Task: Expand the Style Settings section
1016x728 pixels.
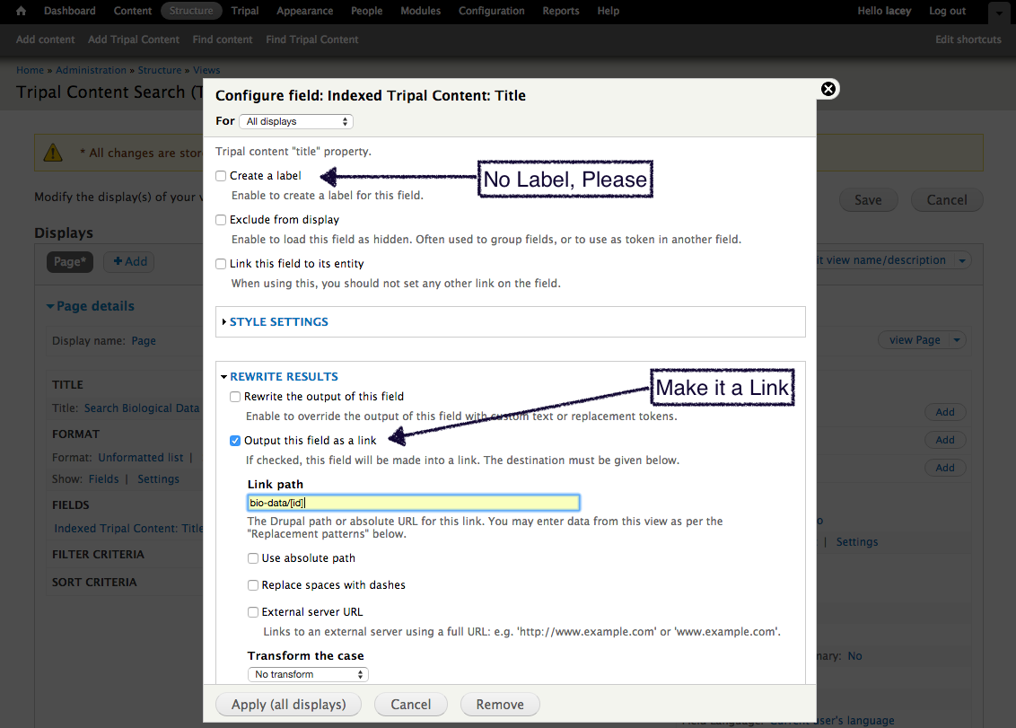Action: [x=278, y=321]
